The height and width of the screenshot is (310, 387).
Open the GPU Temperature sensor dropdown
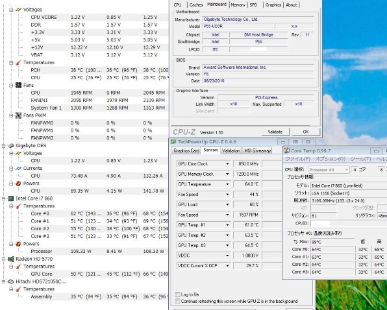(227, 184)
